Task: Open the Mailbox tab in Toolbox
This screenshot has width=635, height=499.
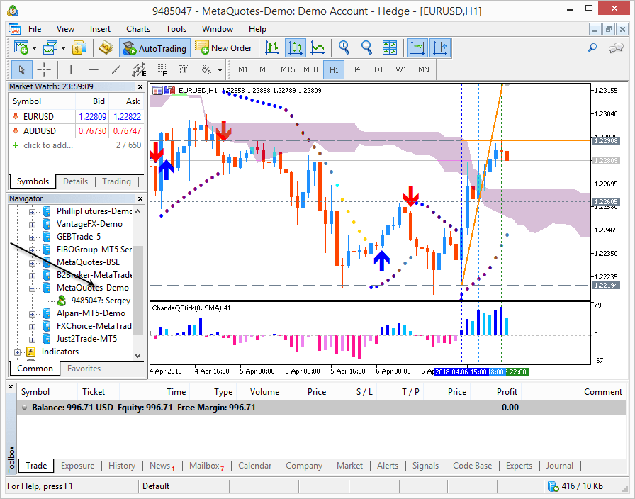Action: [206, 466]
